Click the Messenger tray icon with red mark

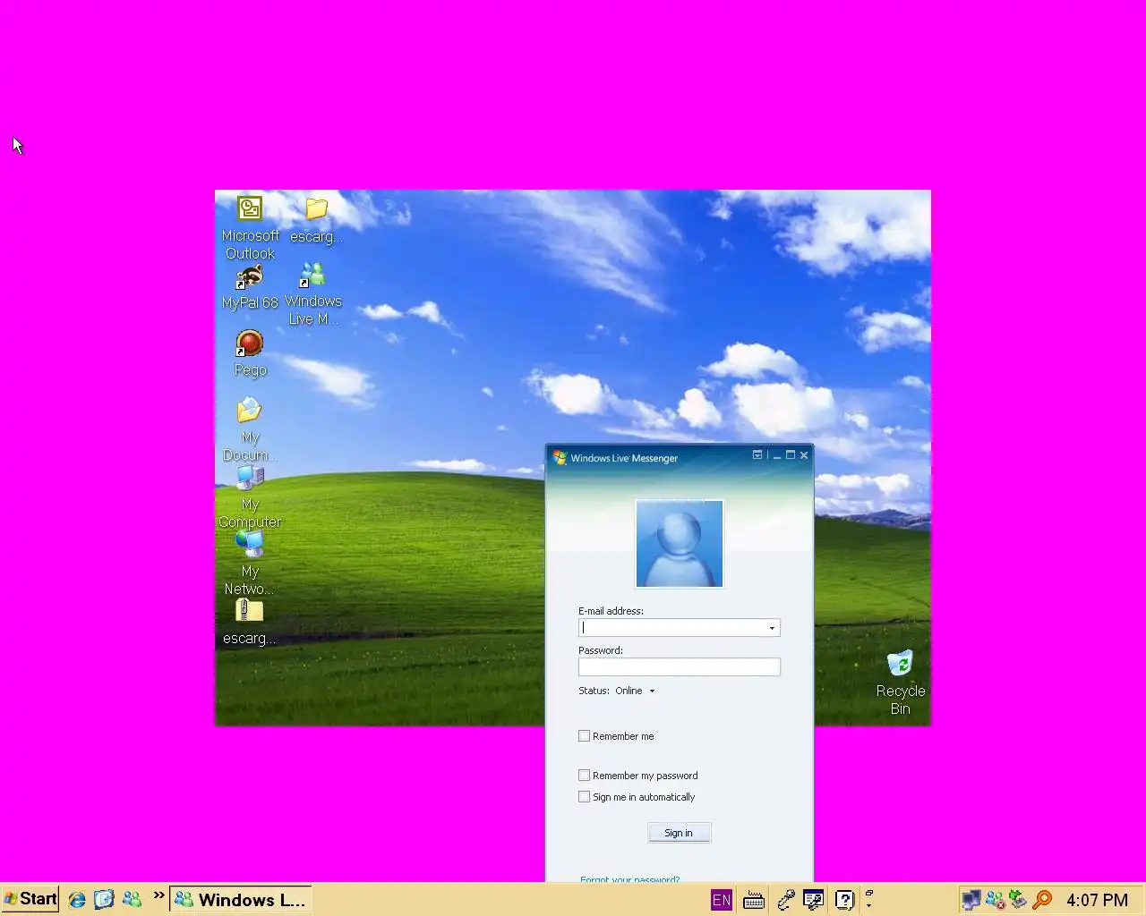tap(995, 900)
